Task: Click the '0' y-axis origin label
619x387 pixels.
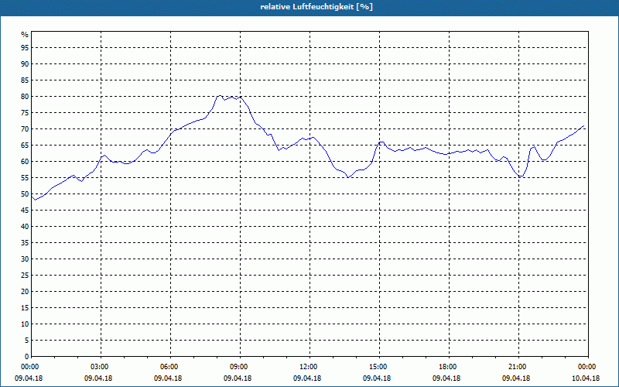Action: pos(27,357)
